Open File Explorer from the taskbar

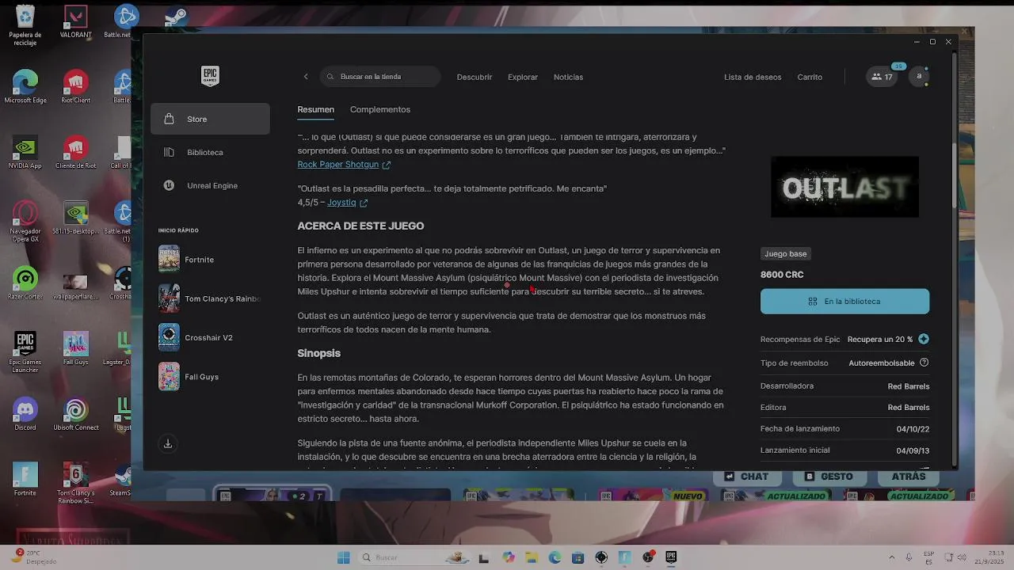click(x=532, y=557)
